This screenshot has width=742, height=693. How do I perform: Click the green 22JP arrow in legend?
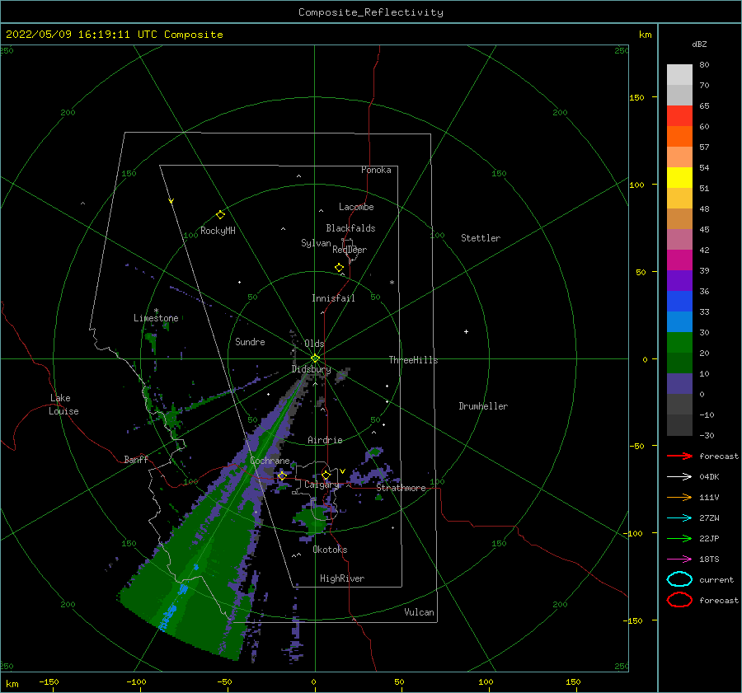pos(679,538)
